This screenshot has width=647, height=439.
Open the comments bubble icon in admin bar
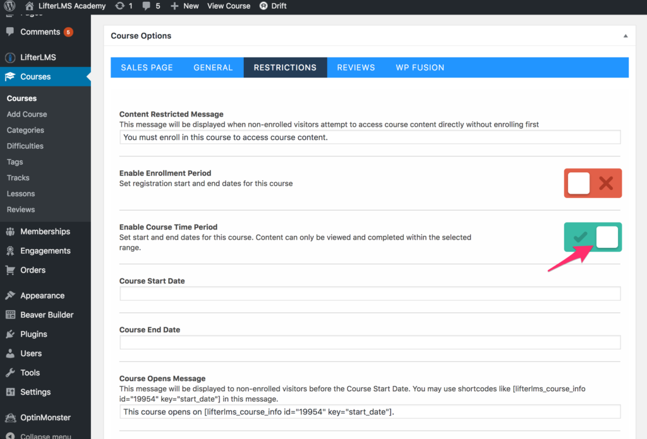pyautogui.click(x=147, y=6)
